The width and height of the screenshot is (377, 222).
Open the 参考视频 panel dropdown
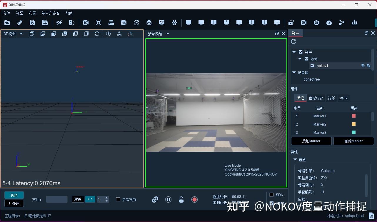[x=168, y=34]
